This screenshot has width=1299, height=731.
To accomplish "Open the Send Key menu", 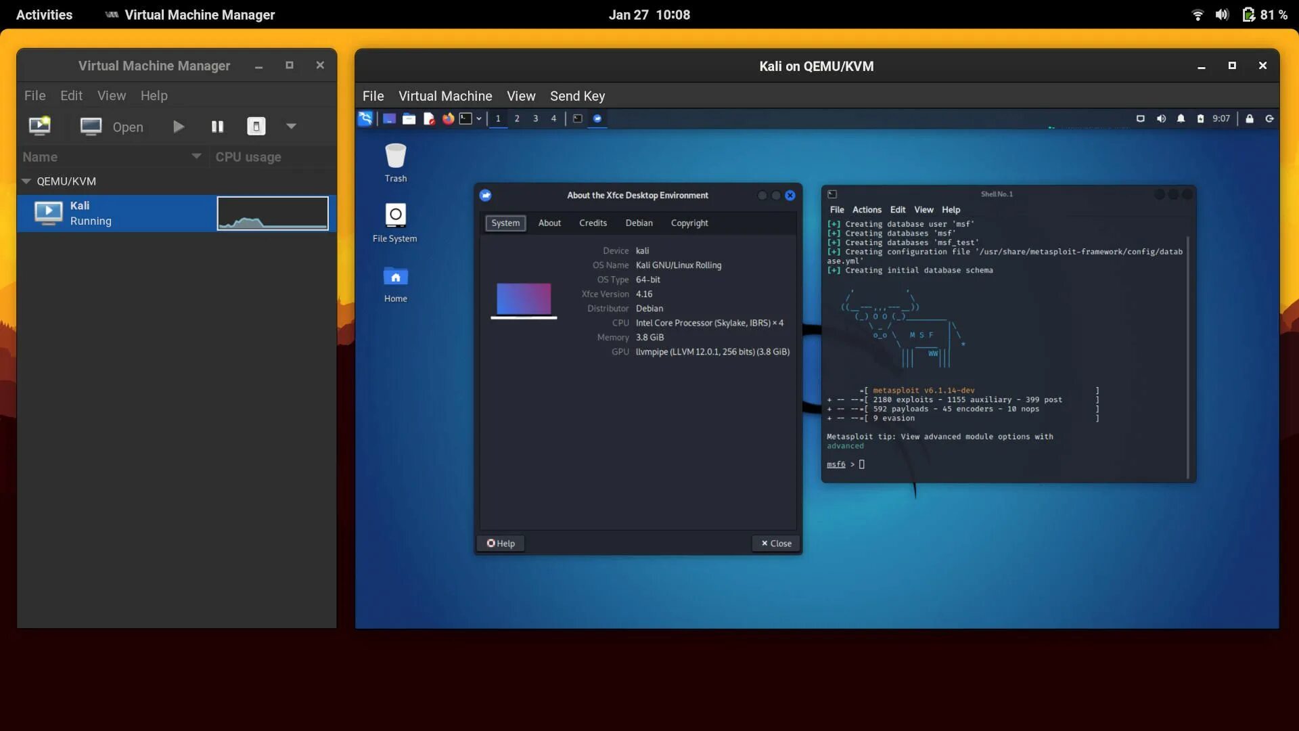I will (577, 96).
